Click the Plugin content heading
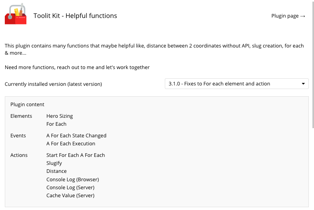Image resolution: width=314 pixels, height=210 pixels. coord(27,105)
